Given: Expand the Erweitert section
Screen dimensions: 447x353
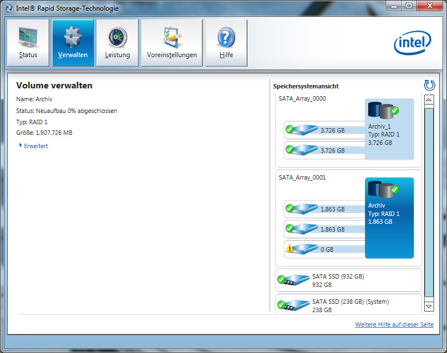Looking at the screenshot, I should coord(34,146).
